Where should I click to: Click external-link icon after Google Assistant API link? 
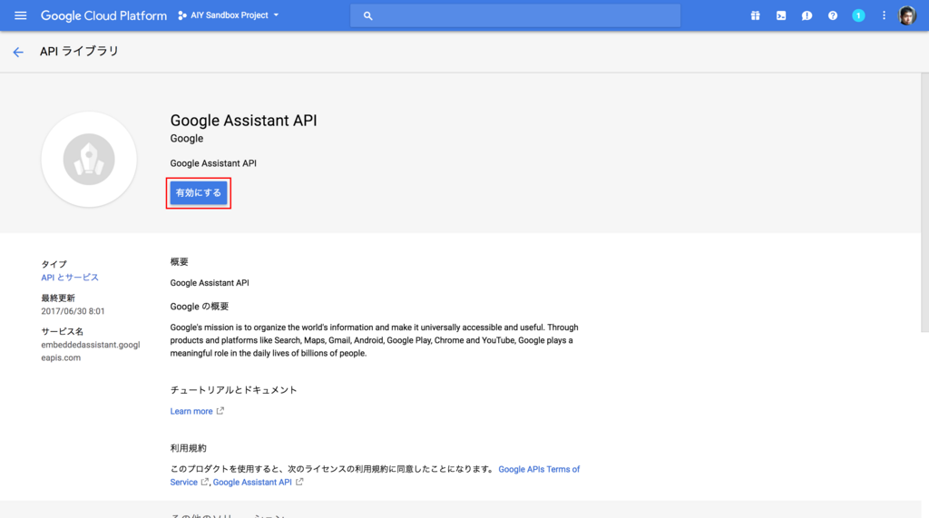[299, 482]
